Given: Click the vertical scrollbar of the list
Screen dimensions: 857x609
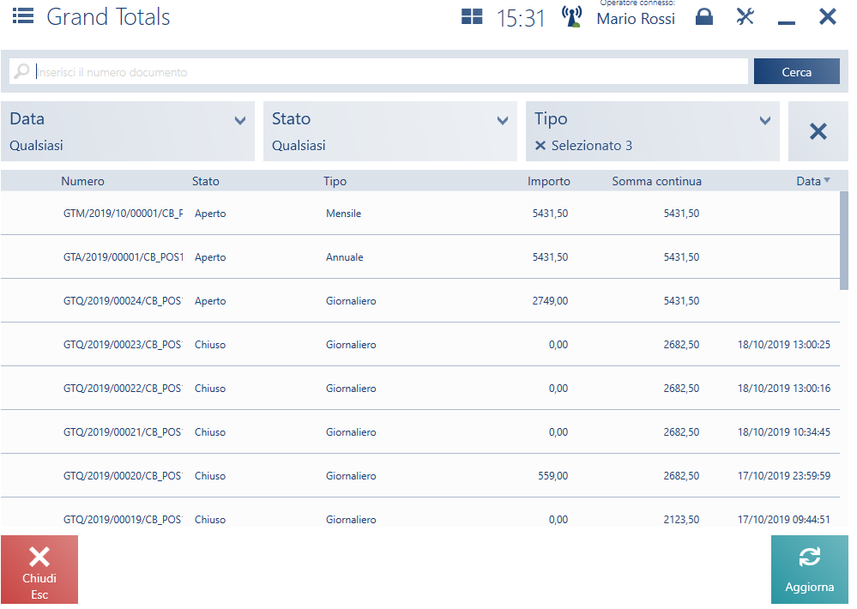Looking at the screenshot, I should (x=844, y=240).
